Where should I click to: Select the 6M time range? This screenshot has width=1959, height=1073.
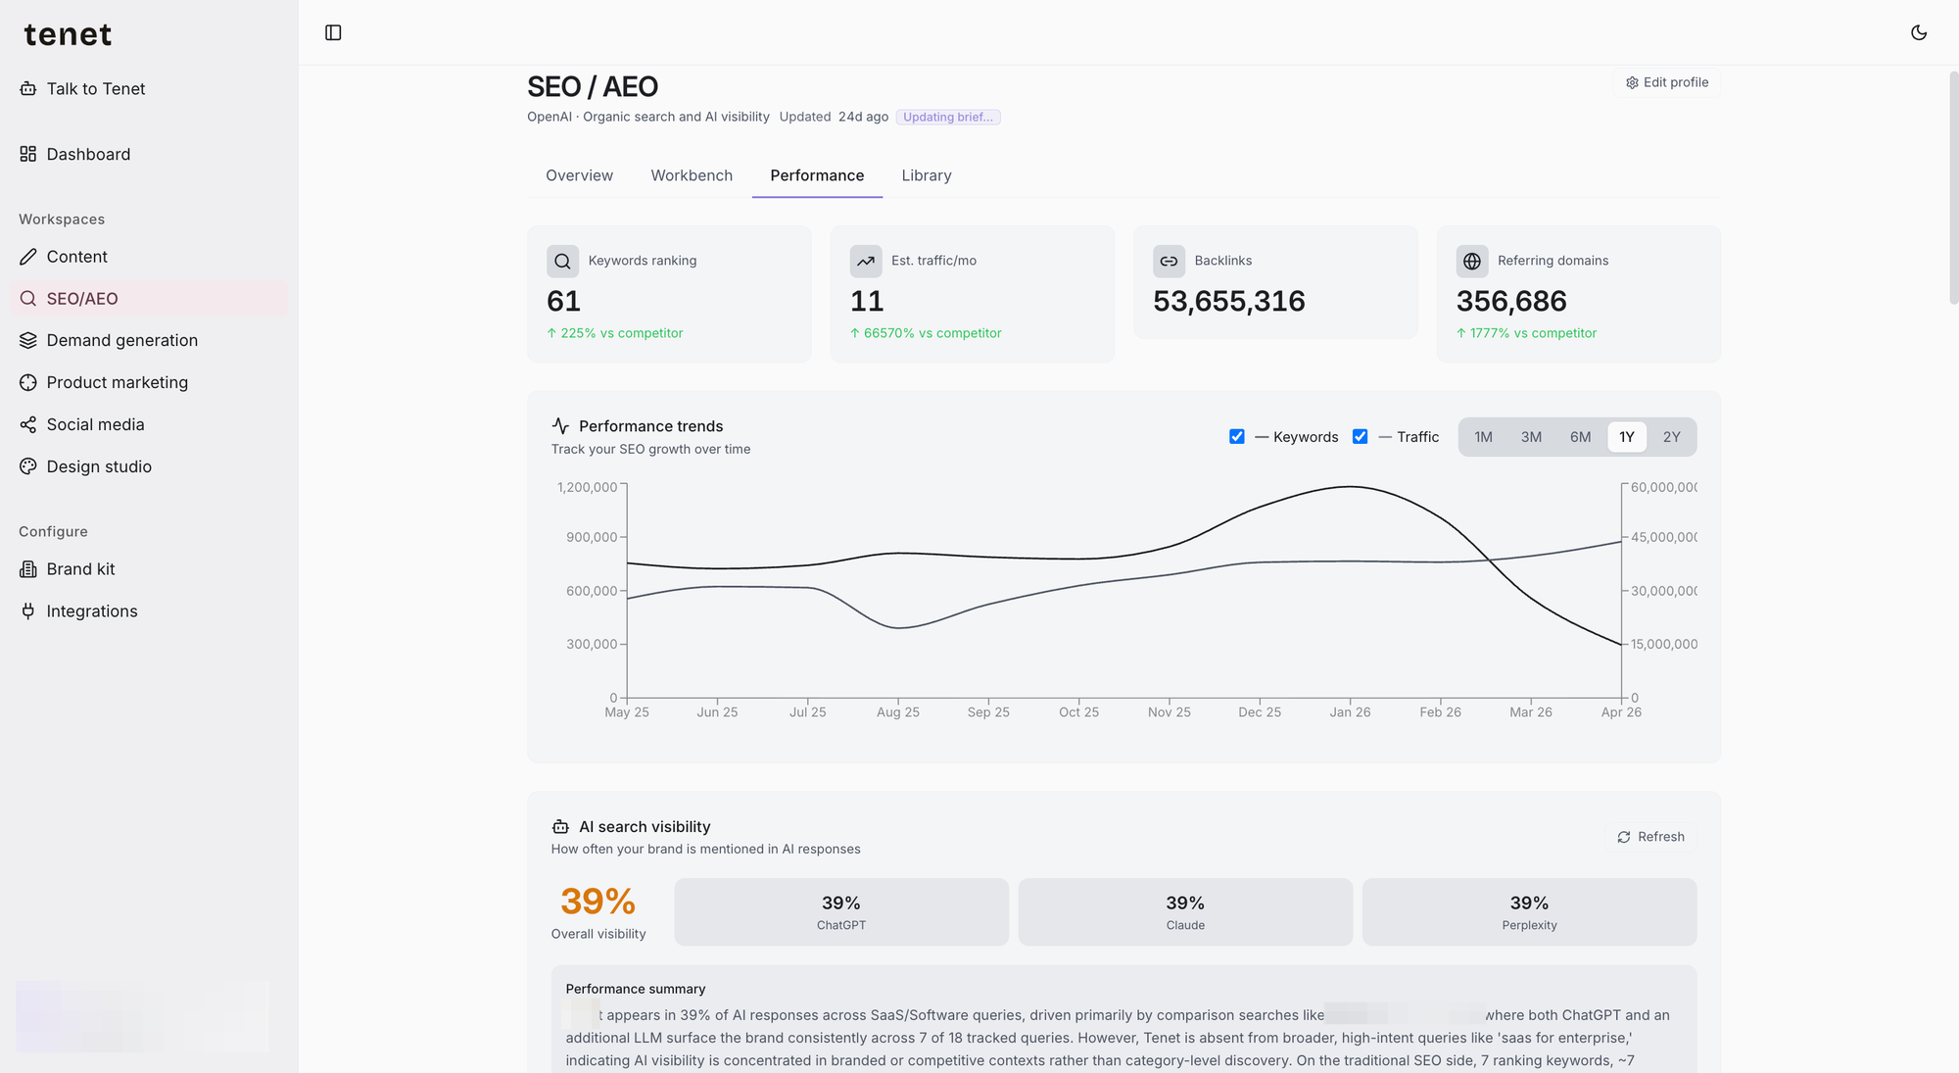(1580, 437)
